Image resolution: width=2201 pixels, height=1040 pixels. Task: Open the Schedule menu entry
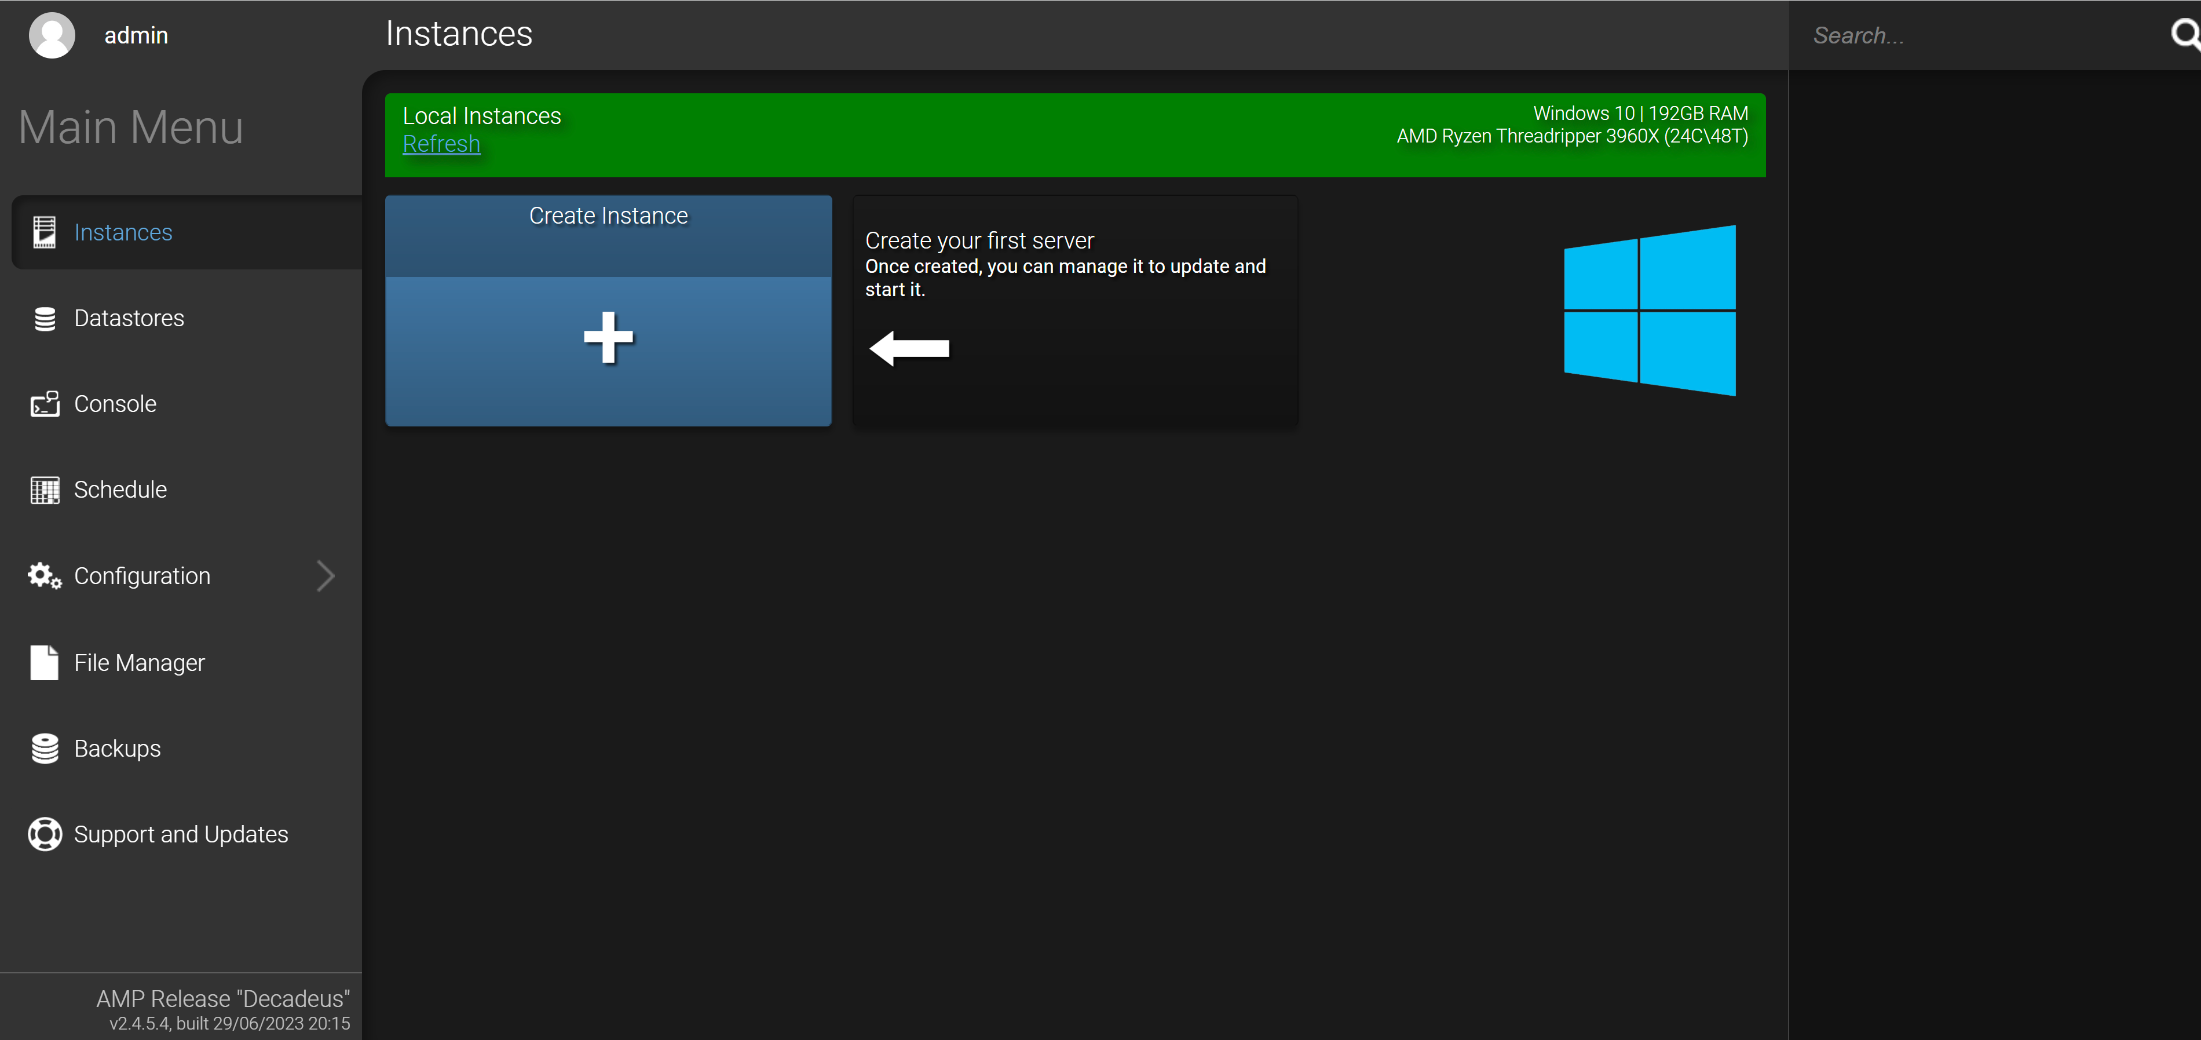click(x=120, y=490)
